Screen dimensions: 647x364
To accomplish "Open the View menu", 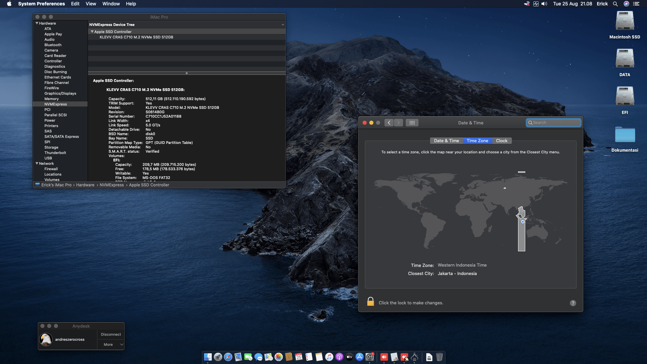I will point(91,4).
